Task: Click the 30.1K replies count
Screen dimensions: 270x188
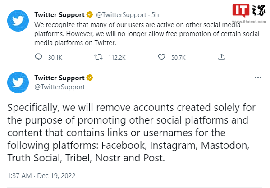Action: point(55,58)
